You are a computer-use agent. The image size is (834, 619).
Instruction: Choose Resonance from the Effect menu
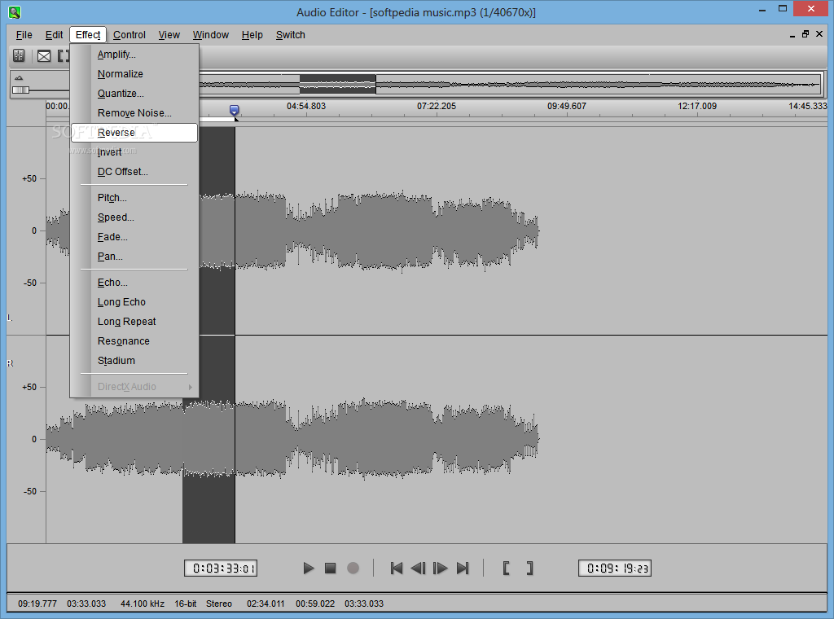134,341
